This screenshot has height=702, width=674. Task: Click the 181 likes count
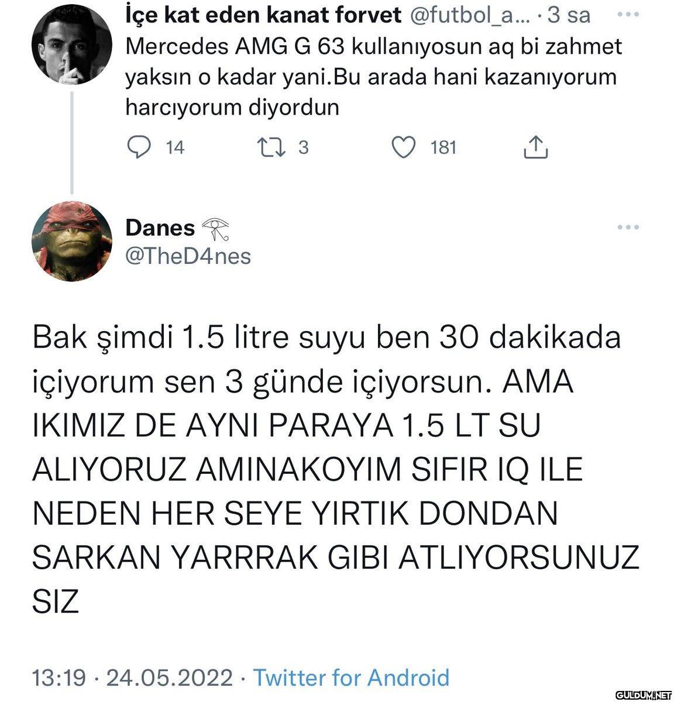443,147
